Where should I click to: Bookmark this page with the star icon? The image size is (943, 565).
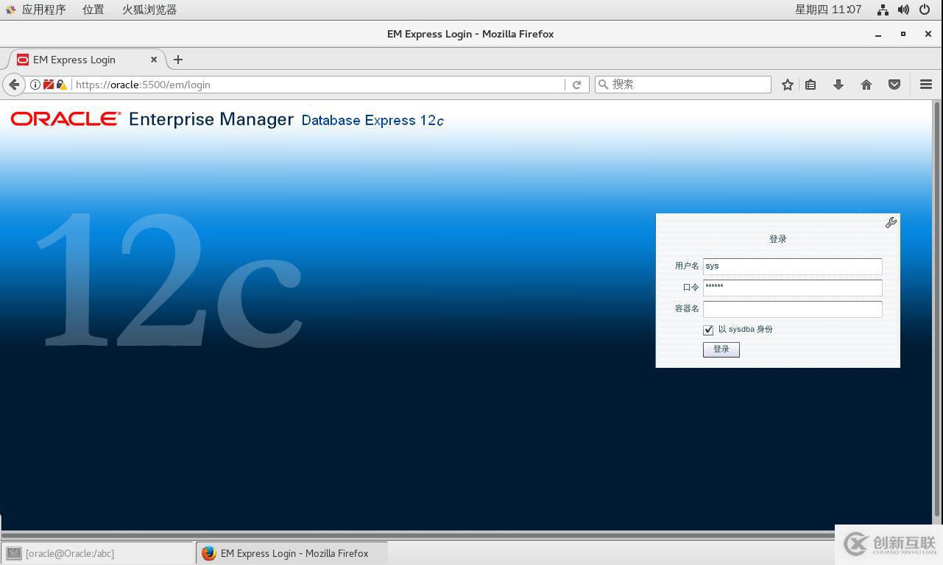point(787,85)
